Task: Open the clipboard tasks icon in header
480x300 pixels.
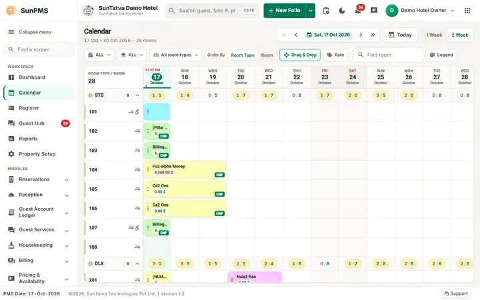Action: coord(326,11)
